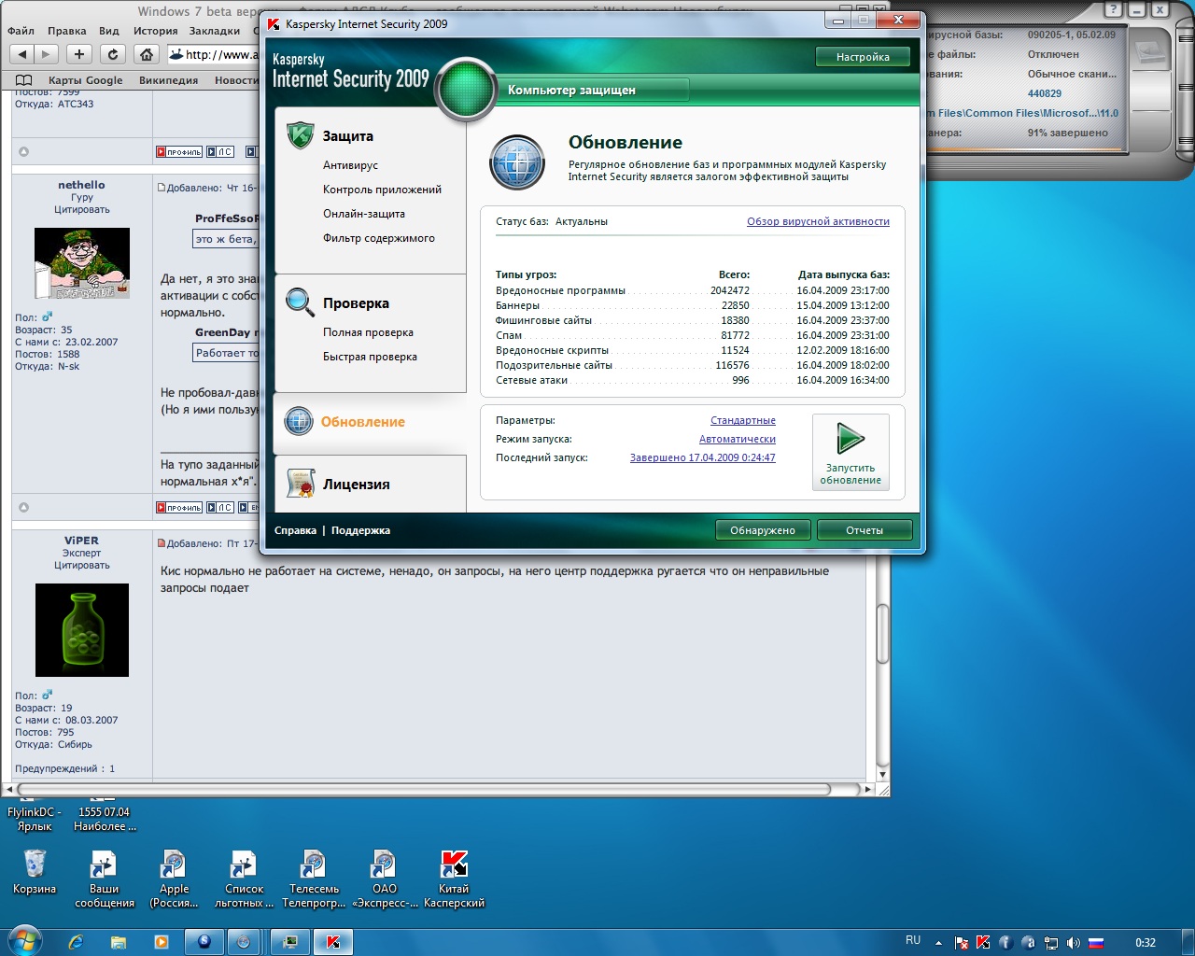Open the Корзина recycle bin icon
The image size is (1195, 956).
[x=35, y=871]
